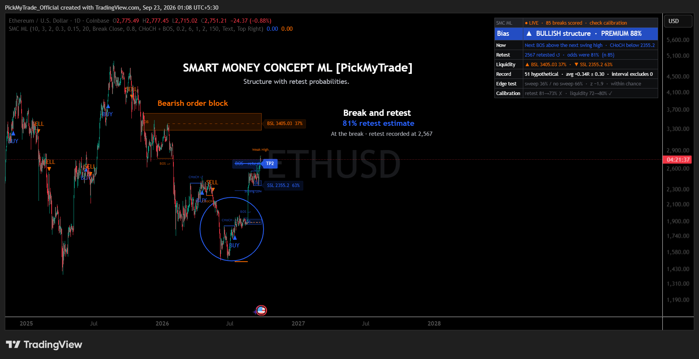Viewport: 699px width, 359px height.
Task: Click 'Next BOS above the next swing high' text
Action: click(x=563, y=45)
